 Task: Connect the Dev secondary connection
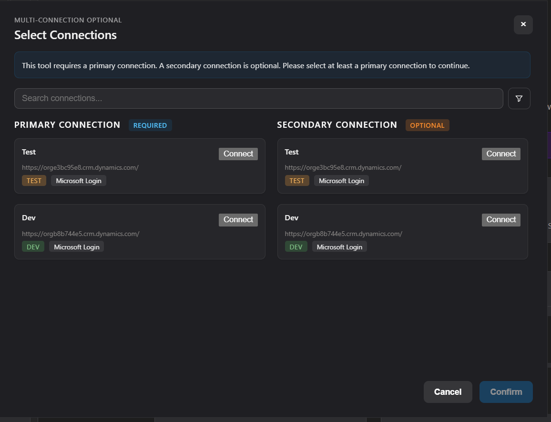tap(501, 219)
